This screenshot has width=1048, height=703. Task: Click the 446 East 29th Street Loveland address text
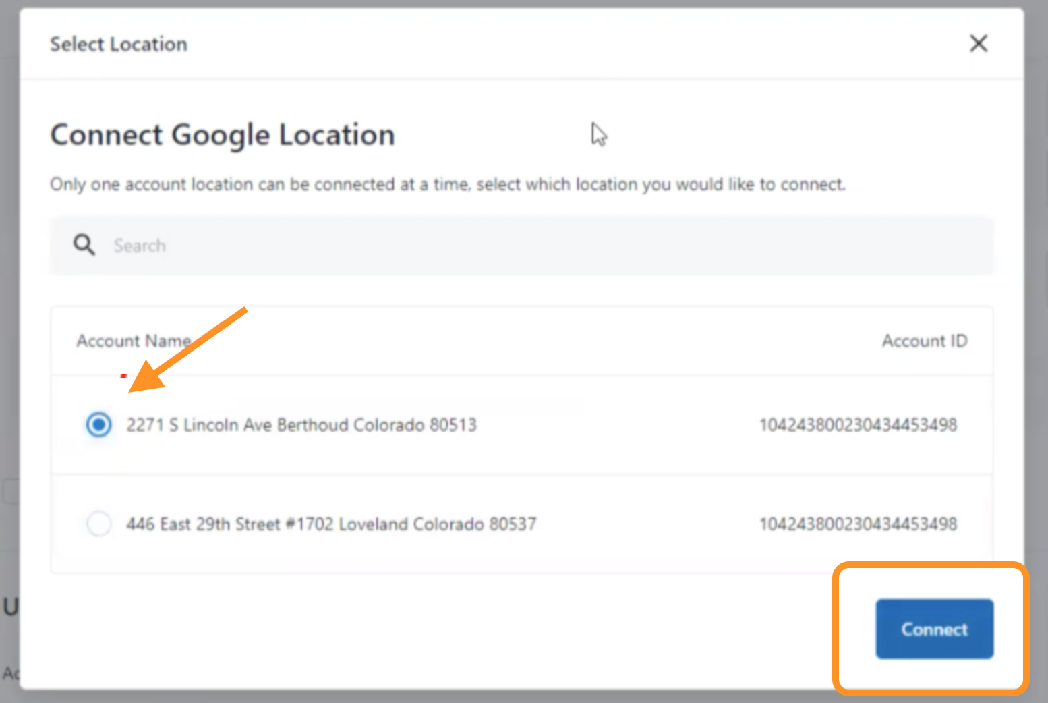[x=331, y=524]
